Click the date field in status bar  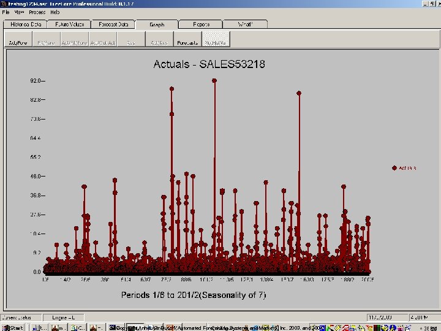tap(387, 318)
